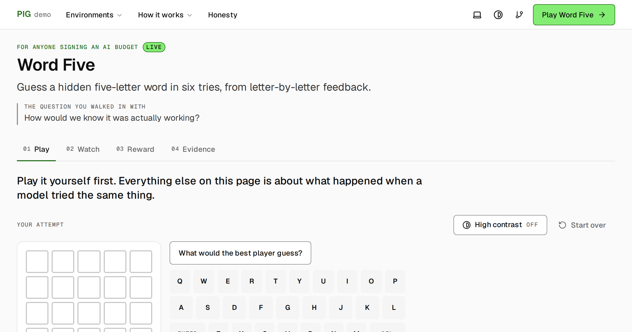Tap the letter E key
The width and height of the screenshot is (632, 332).
pyautogui.click(x=228, y=281)
